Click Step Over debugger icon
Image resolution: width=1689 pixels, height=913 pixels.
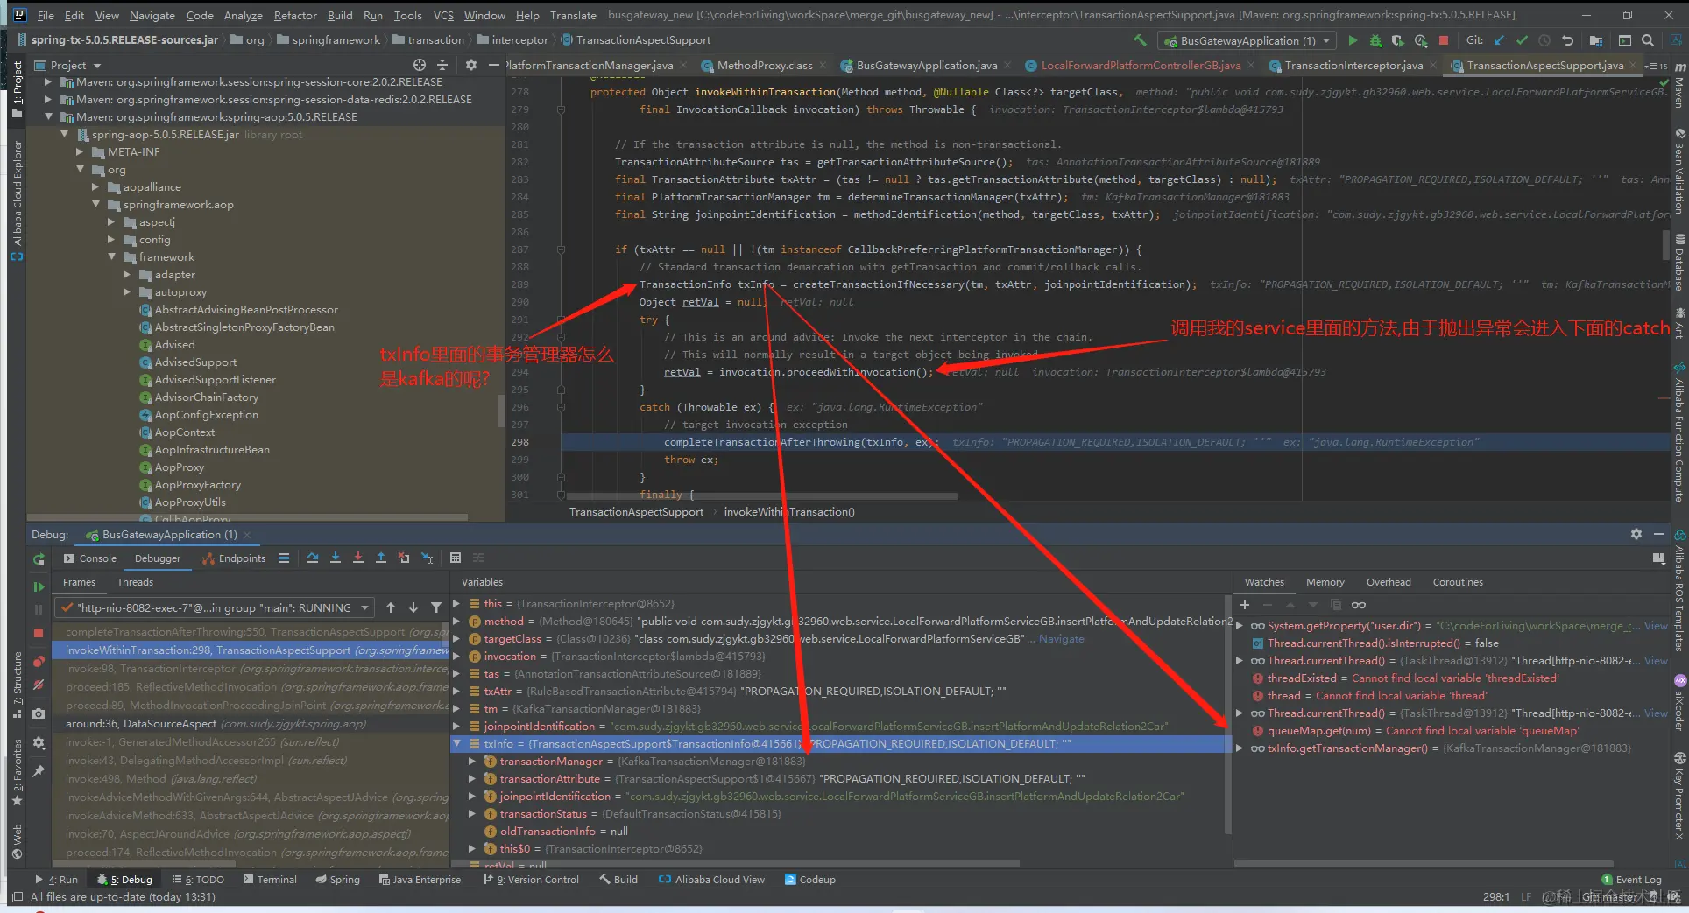[313, 558]
